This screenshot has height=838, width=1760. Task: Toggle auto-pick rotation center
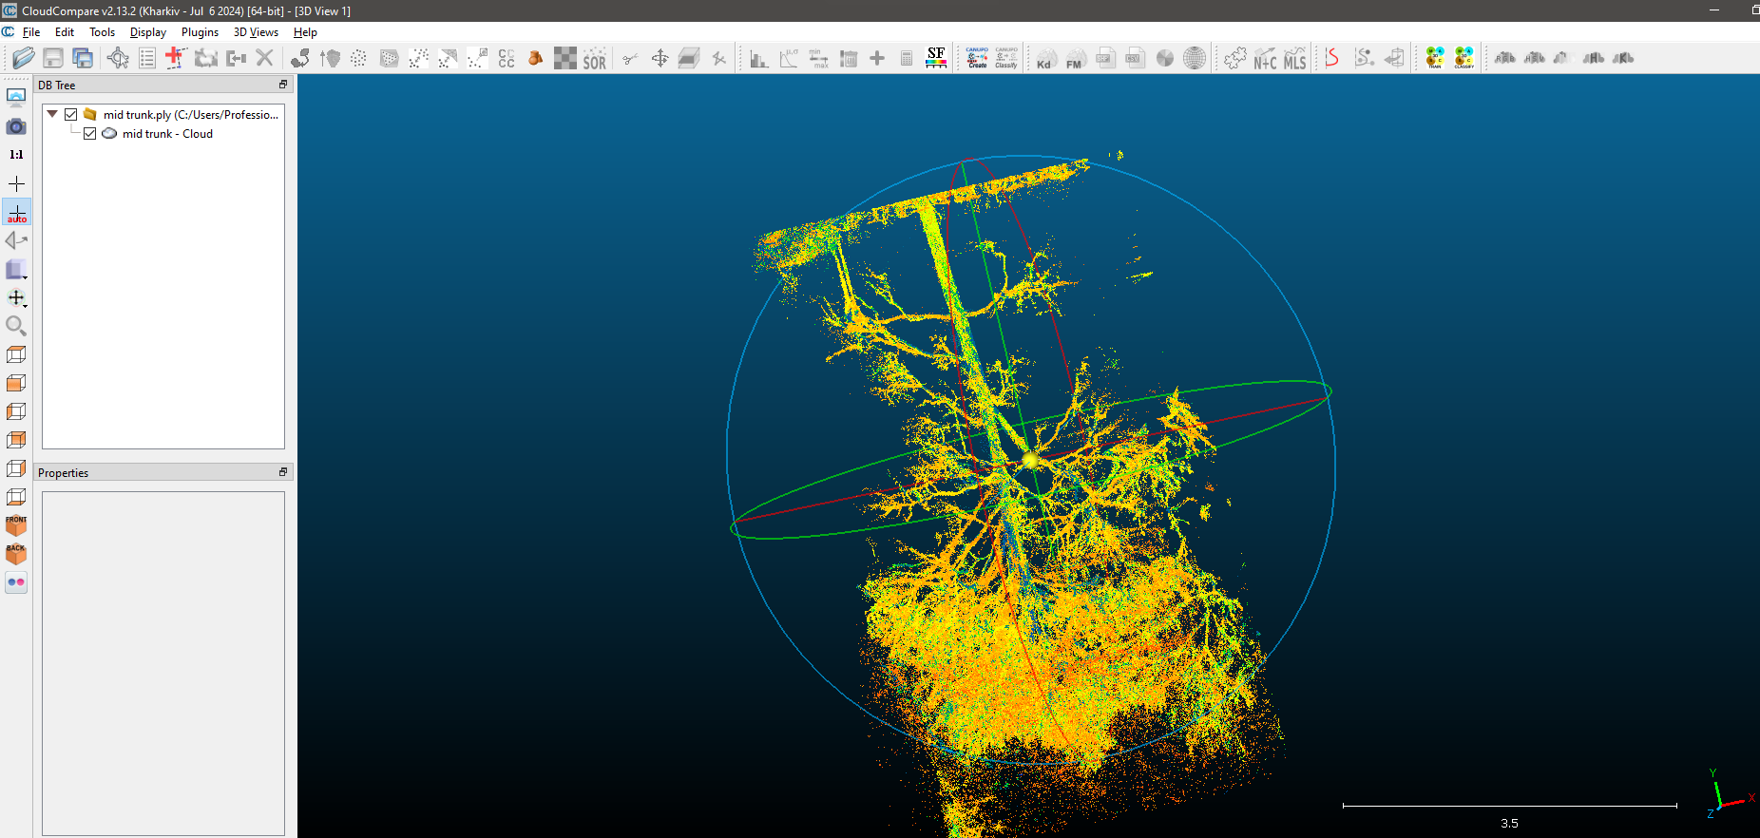click(x=16, y=212)
